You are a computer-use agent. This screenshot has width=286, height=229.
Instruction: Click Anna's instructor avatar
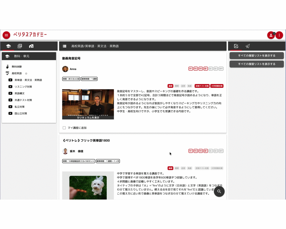[65, 69]
